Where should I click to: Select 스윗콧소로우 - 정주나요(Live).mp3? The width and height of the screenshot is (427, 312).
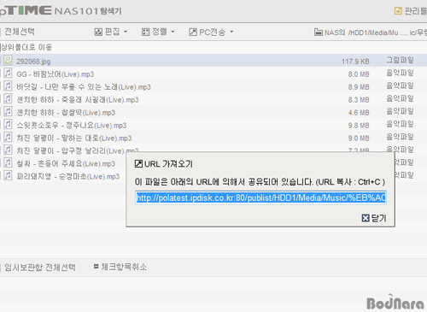[72, 126]
